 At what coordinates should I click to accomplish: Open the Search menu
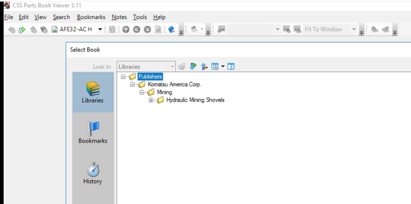[62, 17]
